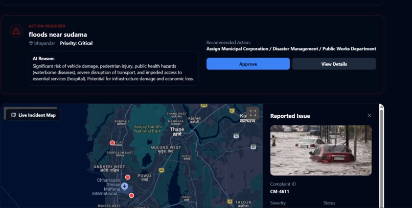Open the flooded street photo thumbnail
Image resolution: width=412 pixels, height=208 pixels.
coord(321,150)
